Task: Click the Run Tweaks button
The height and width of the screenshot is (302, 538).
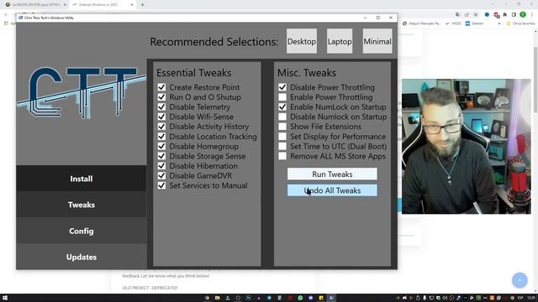Action: coord(332,174)
